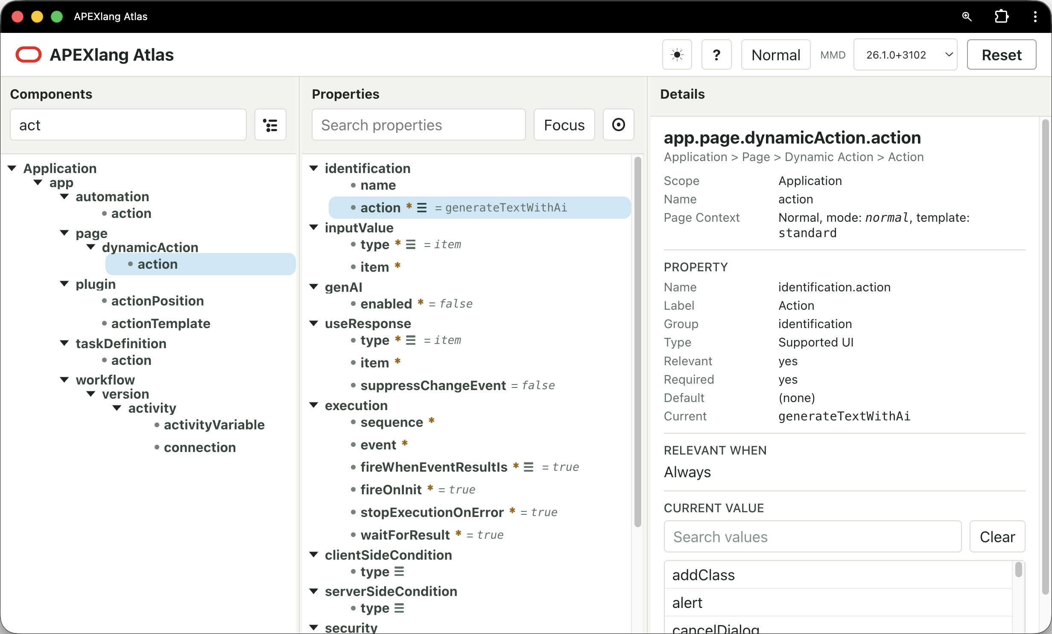This screenshot has width=1052, height=634.
Task: Open the 26.1.0+3102 version dropdown
Action: [x=905, y=55]
